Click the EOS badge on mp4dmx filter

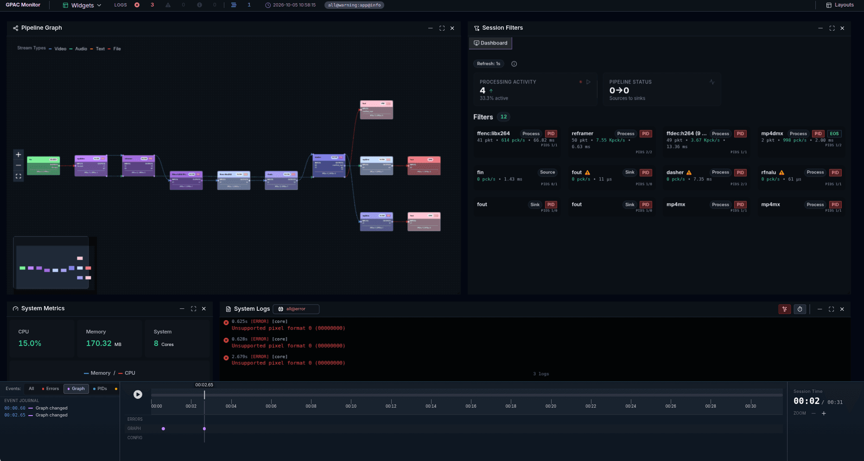834,134
